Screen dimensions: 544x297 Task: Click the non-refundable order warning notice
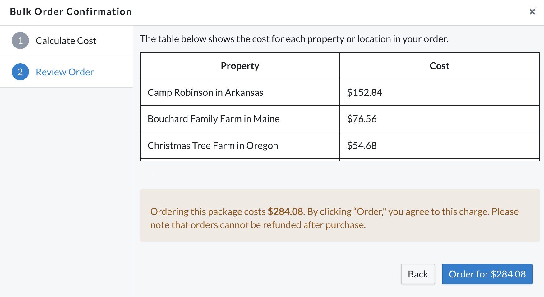[x=340, y=215]
